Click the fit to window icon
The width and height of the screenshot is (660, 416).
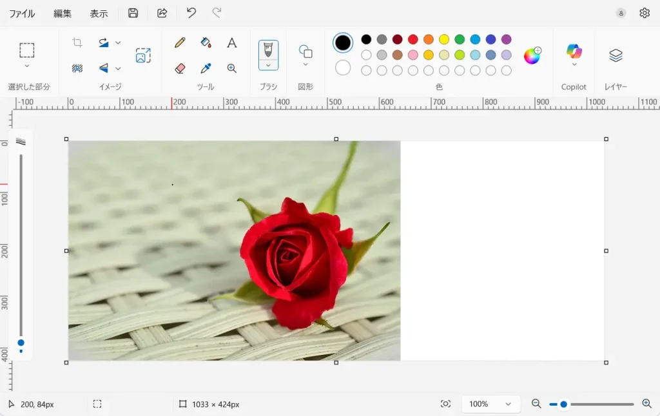tap(445, 404)
